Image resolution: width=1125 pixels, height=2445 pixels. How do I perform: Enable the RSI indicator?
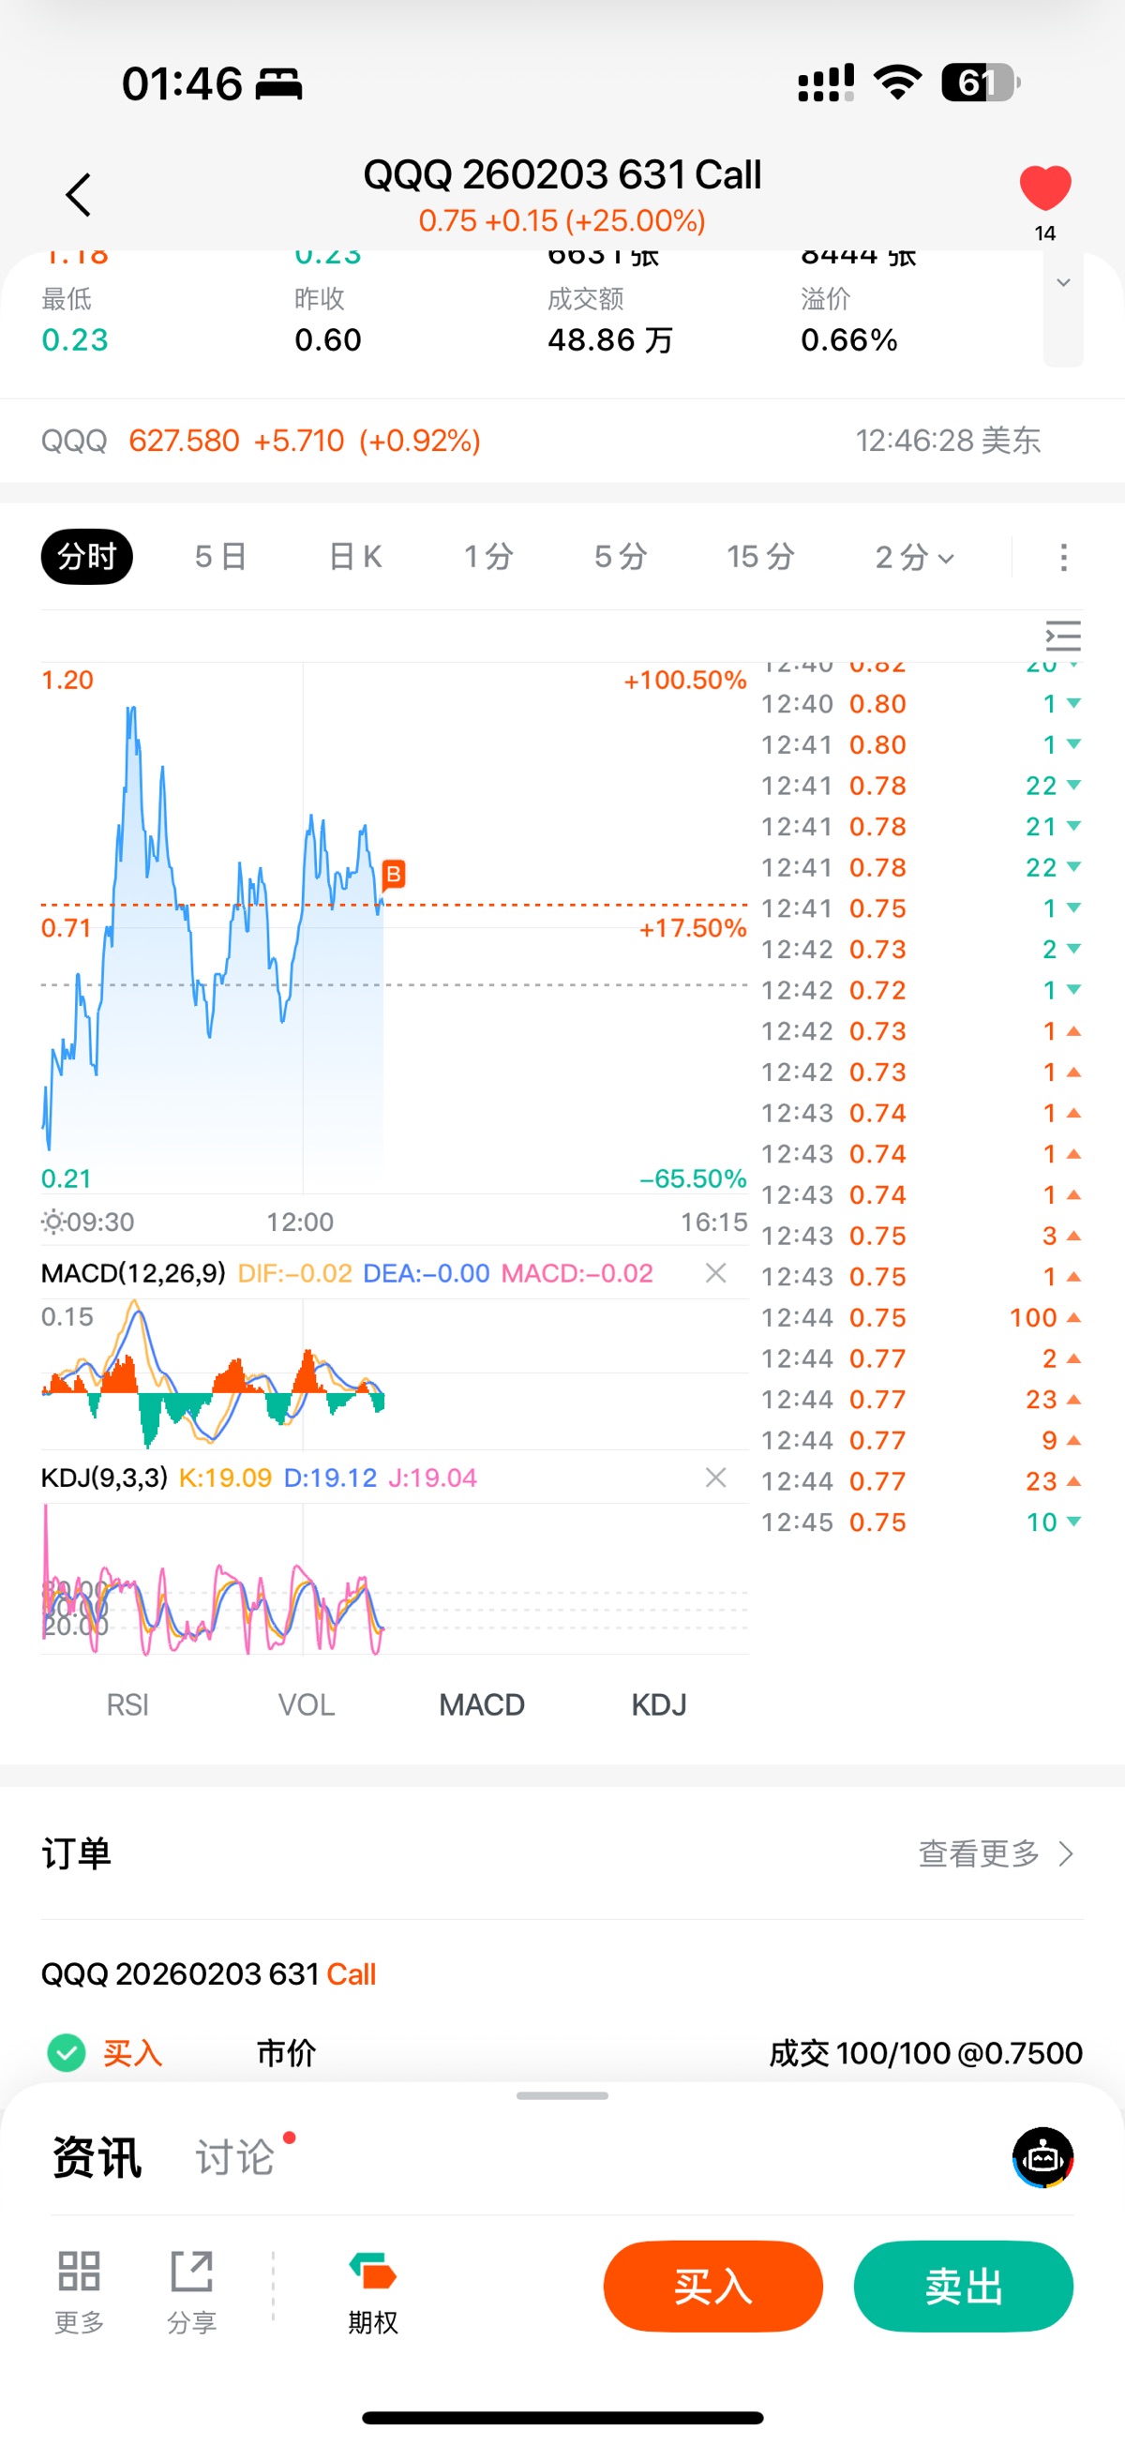(127, 1704)
